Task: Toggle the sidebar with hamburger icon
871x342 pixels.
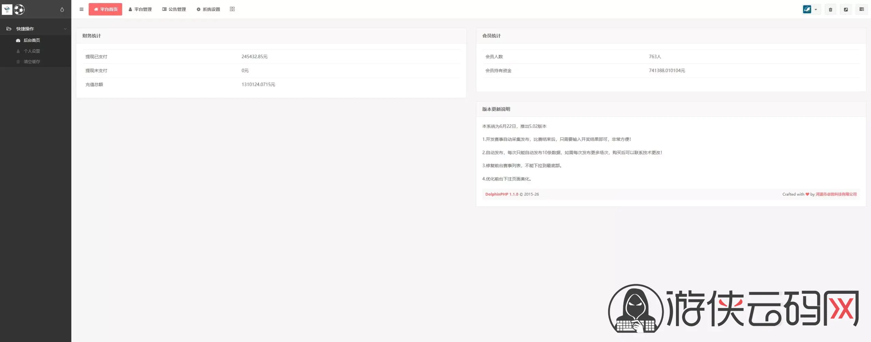Action: (81, 9)
